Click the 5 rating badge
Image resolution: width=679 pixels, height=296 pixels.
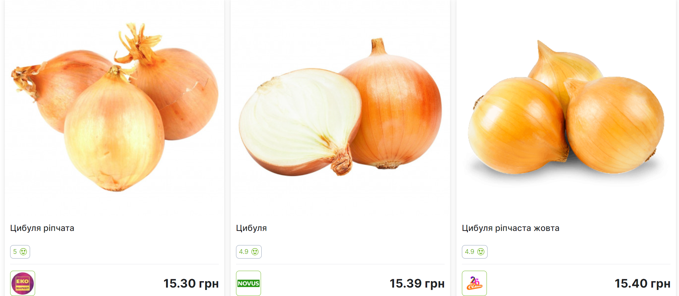[20, 252]
